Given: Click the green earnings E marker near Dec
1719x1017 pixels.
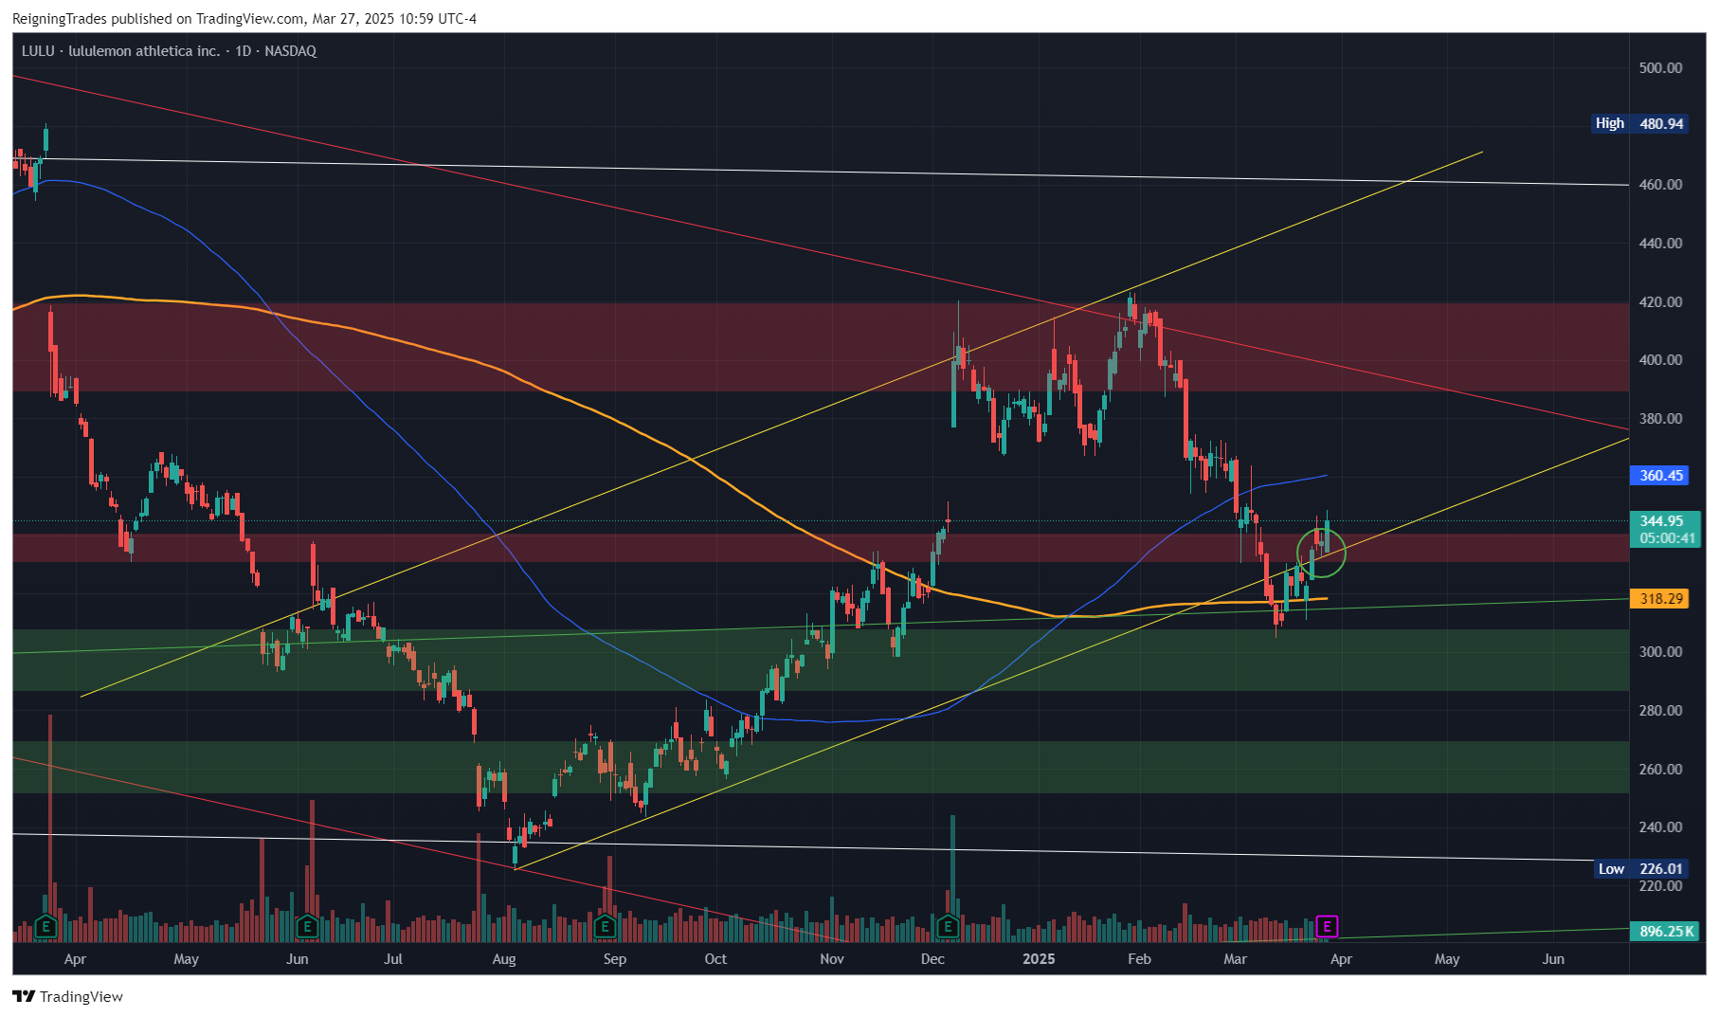Looking at the screenshot, I should [948, 926].
